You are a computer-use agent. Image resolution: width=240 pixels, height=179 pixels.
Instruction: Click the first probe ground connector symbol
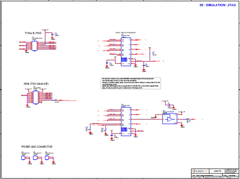(23, 158)
